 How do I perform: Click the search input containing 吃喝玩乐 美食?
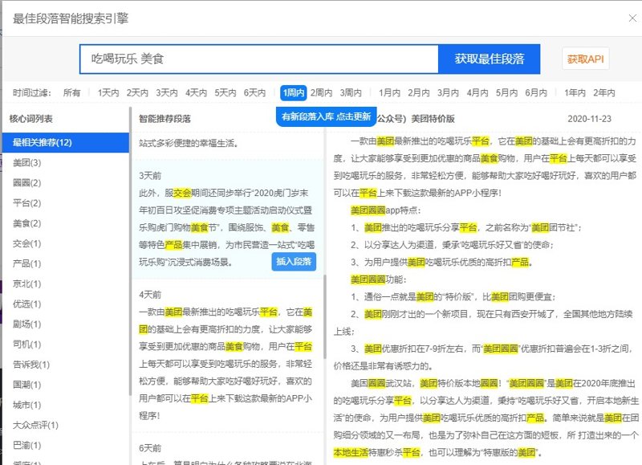click(x=258, y=59)
